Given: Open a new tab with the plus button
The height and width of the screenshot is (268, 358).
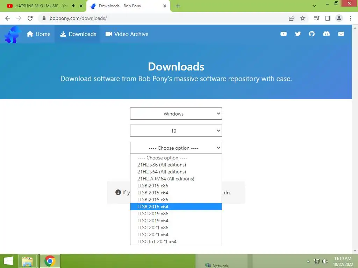Looking at the screenshot, I should click(178, 6).
